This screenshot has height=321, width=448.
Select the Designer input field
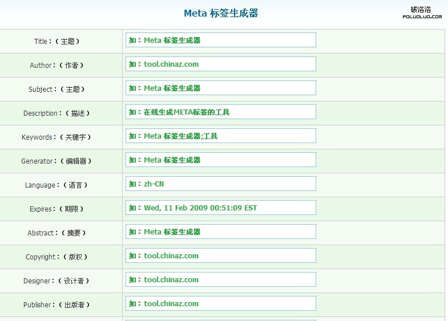pos(220,280)
